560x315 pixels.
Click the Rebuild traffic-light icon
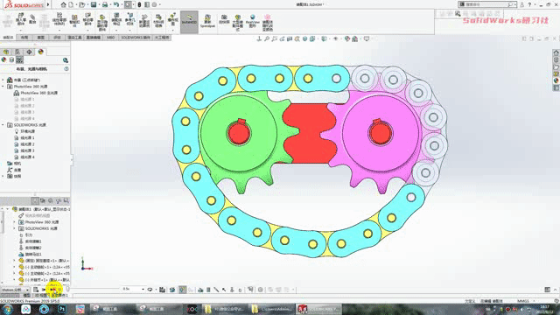pyautogui.click(x=139, y=4)
